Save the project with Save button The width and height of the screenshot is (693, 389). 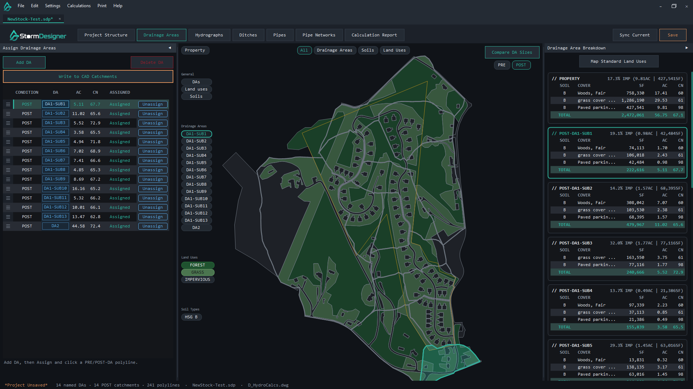click(672, 35)
